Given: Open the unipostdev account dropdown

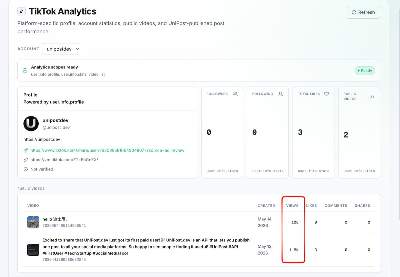Looking at the screenshot, I should pyautogui.click(x=61, y=49).
